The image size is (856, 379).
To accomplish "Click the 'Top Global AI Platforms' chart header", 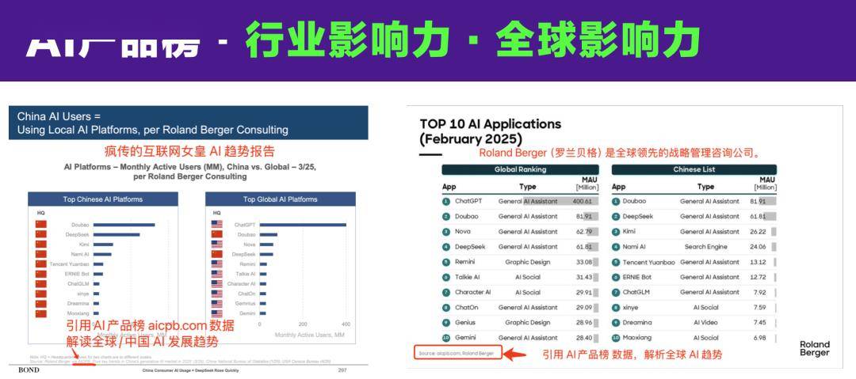I will tap(280, 199).
